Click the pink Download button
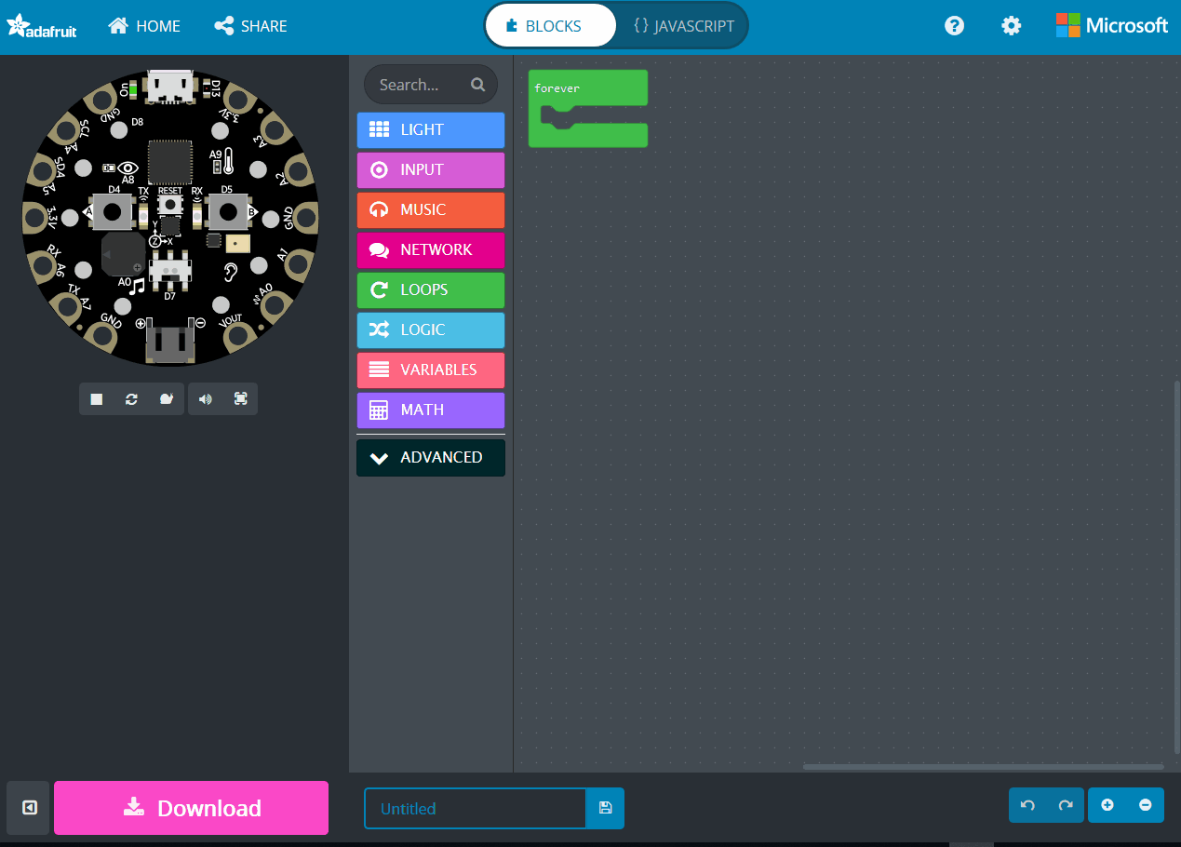The height and width of the screenshot is (847, 1181). tap(192, 808)
